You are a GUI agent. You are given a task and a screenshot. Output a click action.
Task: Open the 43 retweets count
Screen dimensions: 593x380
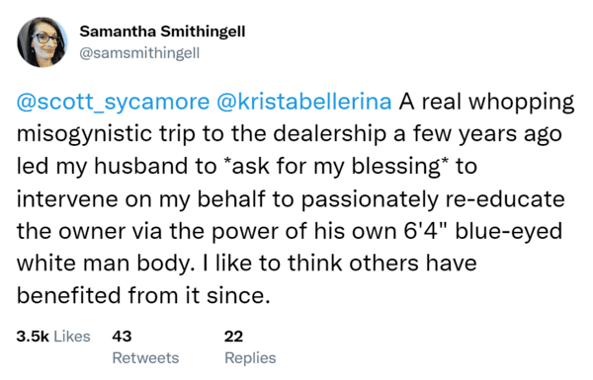coord(122,337)
